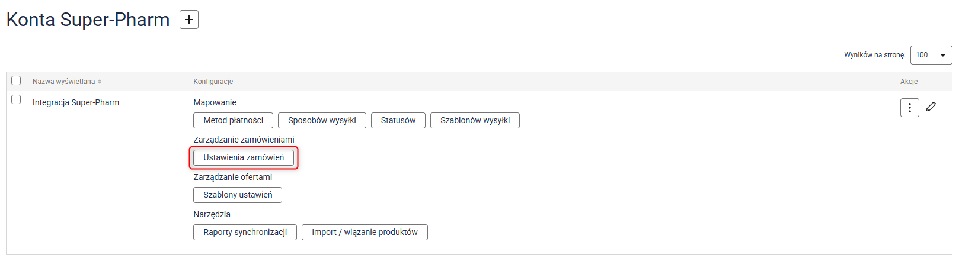
Task: Open Szablonów wysyłki mapping
Action: point(475,120)
